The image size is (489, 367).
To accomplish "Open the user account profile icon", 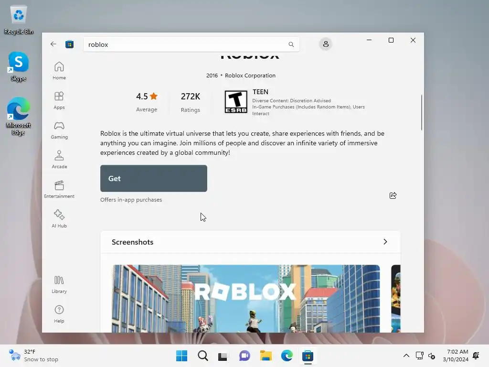I will click(x=326, y=44).
